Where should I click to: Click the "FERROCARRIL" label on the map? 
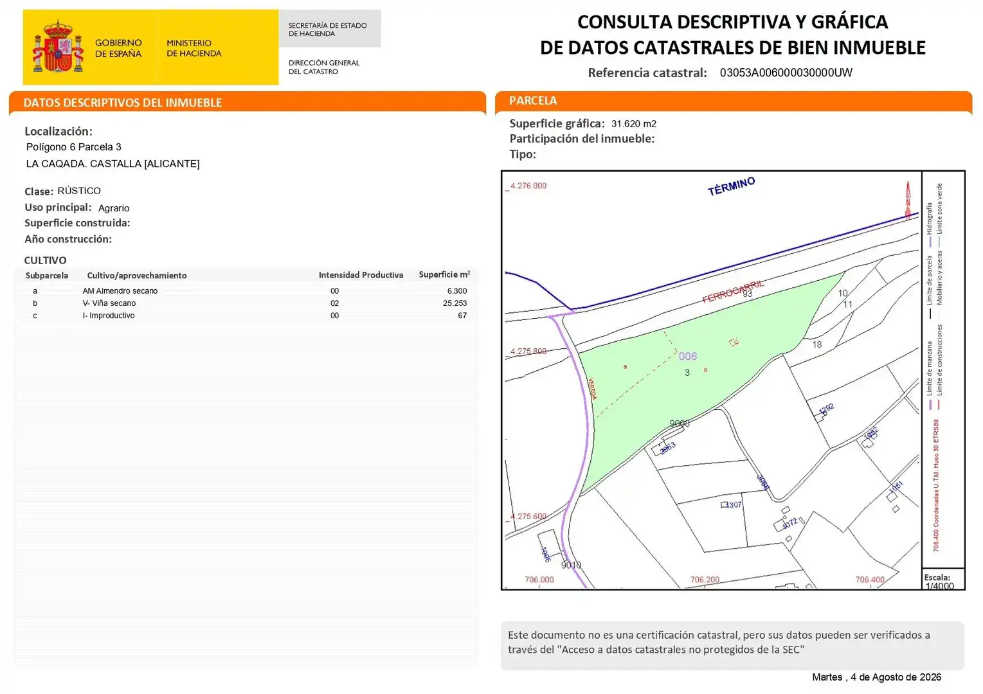733,291
